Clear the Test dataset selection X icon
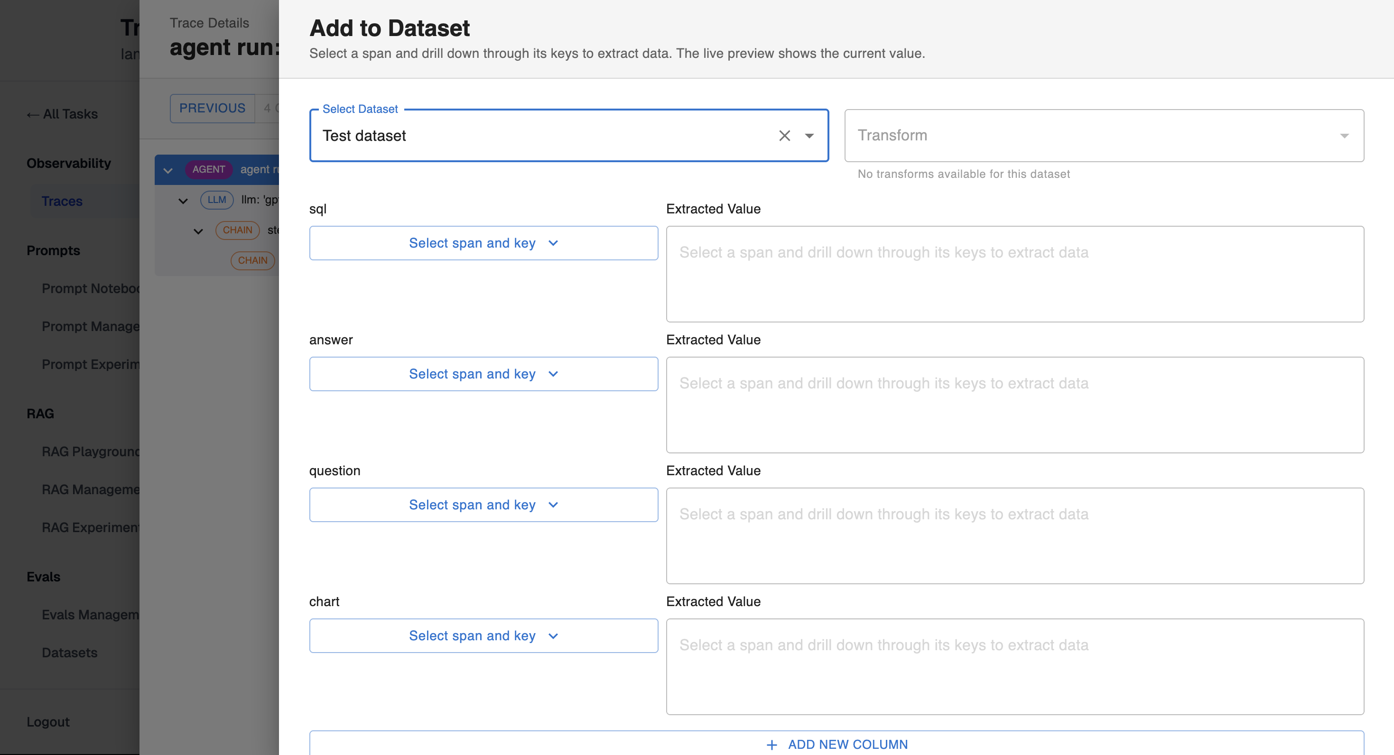1394x755 pixels. pos(784,136)
